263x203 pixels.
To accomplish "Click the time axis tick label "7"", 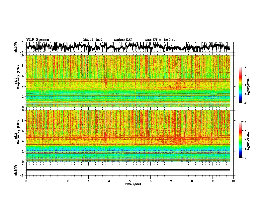I will 171,181.
